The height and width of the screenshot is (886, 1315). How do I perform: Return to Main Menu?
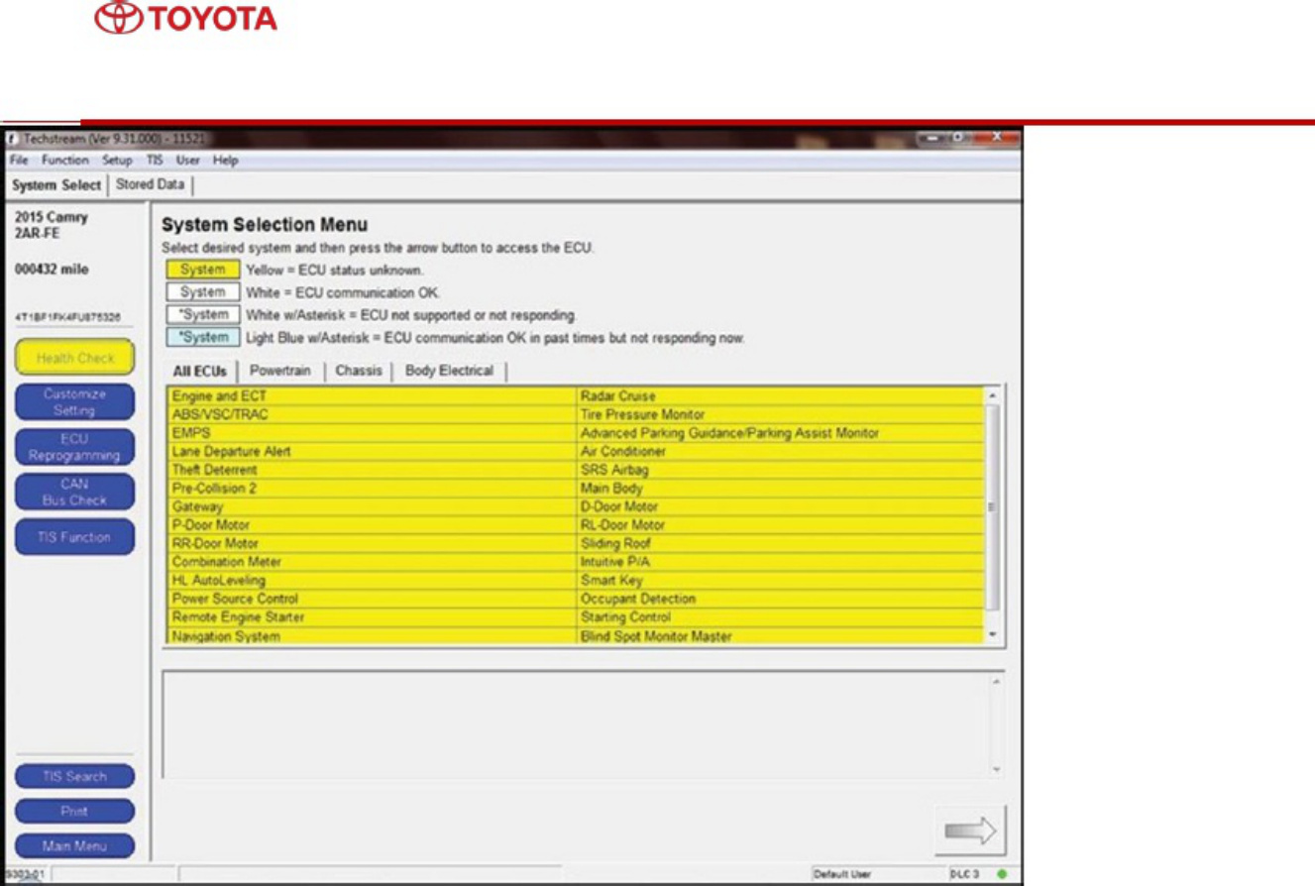74,846
